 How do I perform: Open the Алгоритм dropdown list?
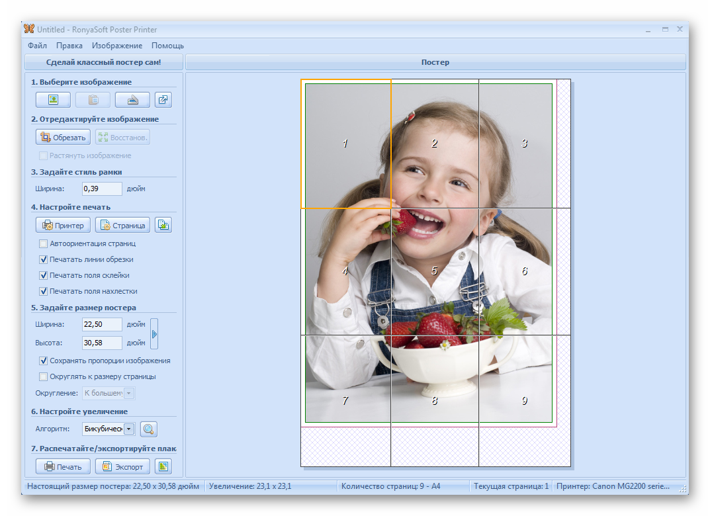pos(128,429)
